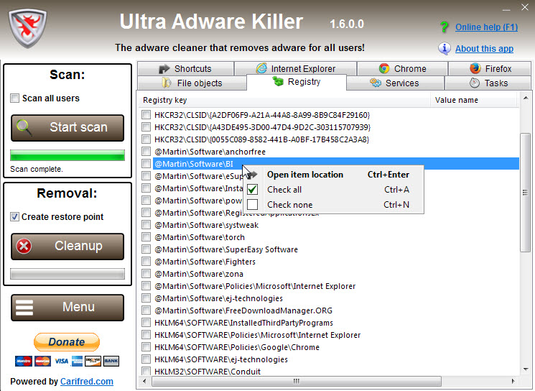Tick checkbox for @Martin\Software\BI row

(146, 164)
